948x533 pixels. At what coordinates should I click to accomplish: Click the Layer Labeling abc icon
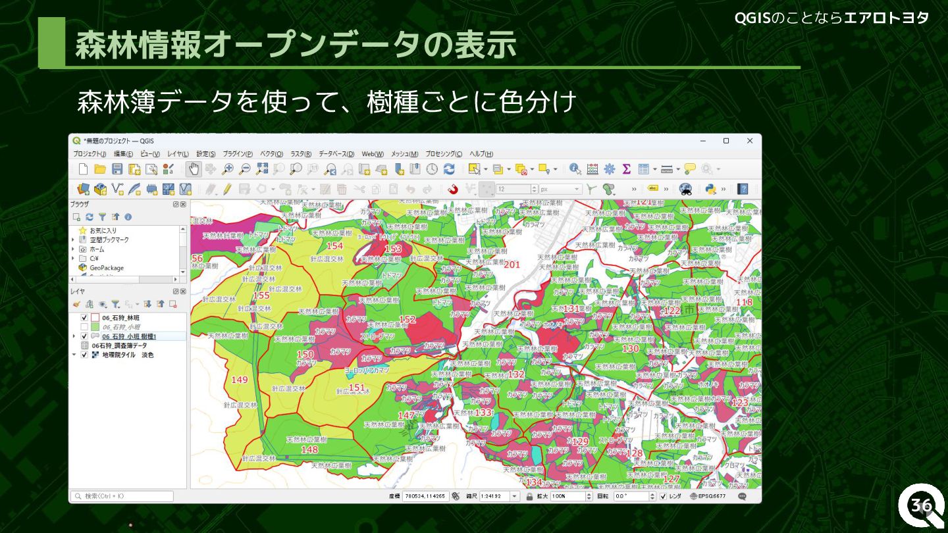(652, 190)
